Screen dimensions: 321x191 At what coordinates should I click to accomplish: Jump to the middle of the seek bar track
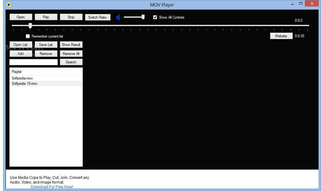coord(160,25)
